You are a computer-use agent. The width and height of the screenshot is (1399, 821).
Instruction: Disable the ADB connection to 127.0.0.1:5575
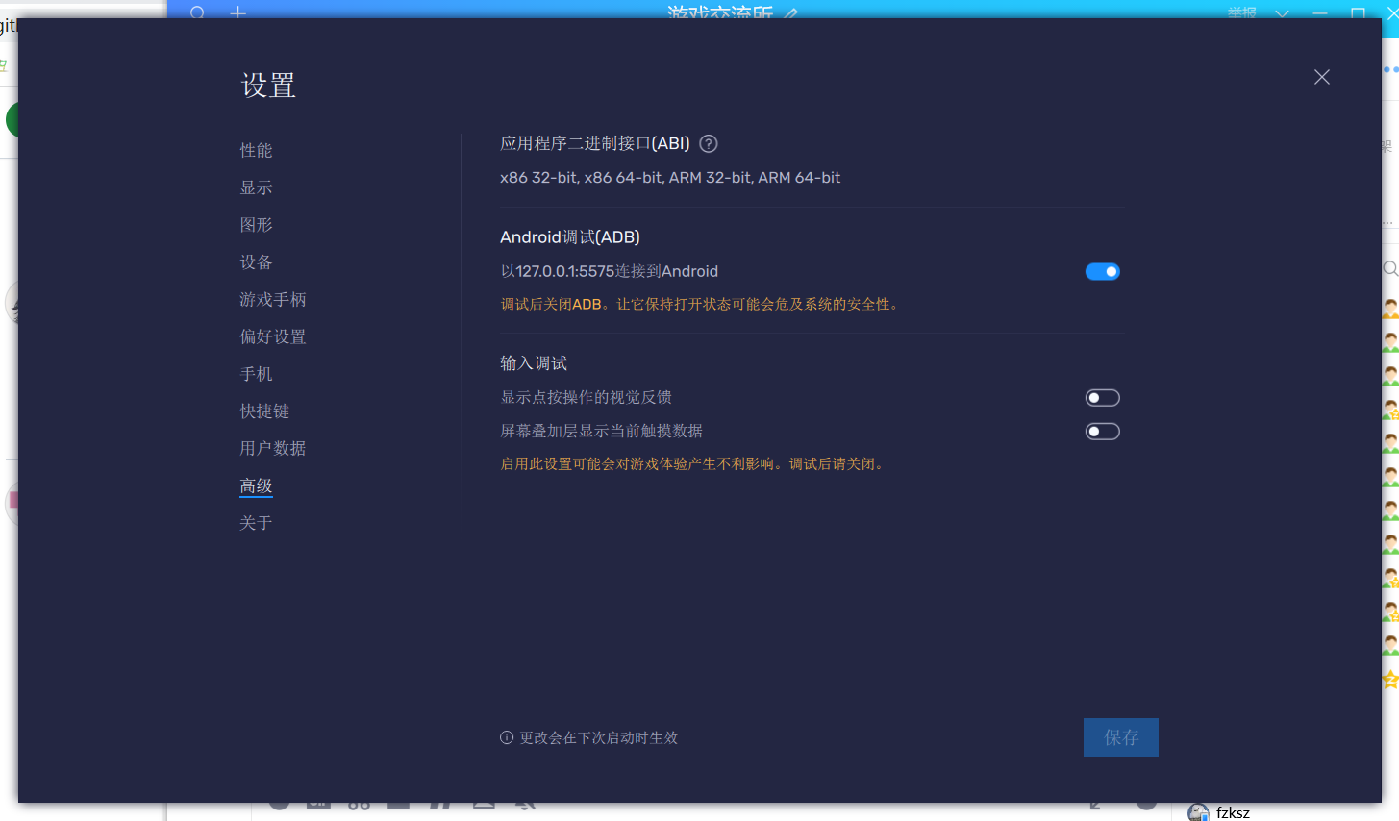pyautogui.click(x=1102, y=271)
